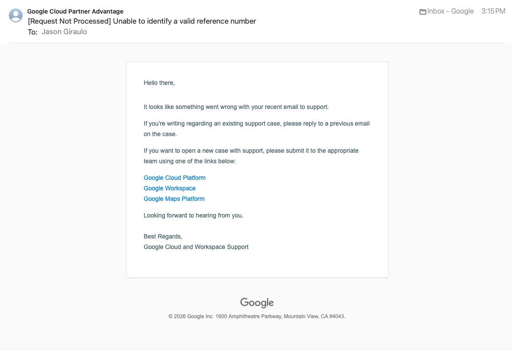Click the sender avatar icon

pos(16,15)
